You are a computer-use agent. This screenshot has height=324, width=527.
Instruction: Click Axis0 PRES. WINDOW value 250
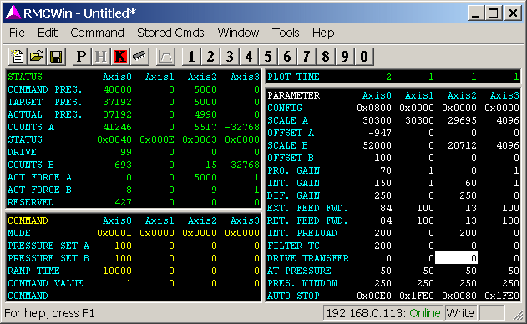(383, 283)
